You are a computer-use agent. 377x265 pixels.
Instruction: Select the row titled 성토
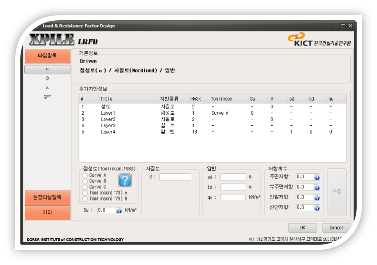[x=212, y=106]
